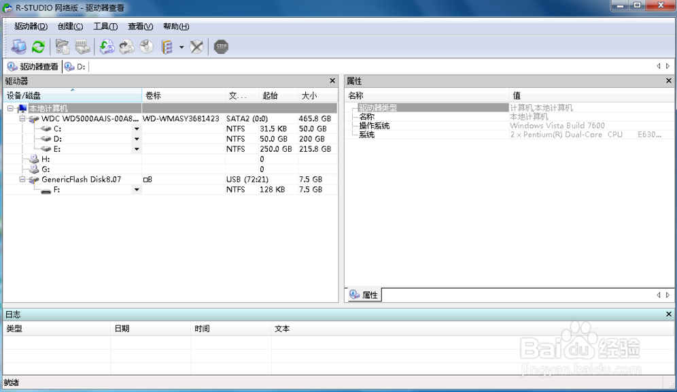677x392 pixels.
Task: Click the red STOP toolbar icon
Action: [x=221, y=47]
